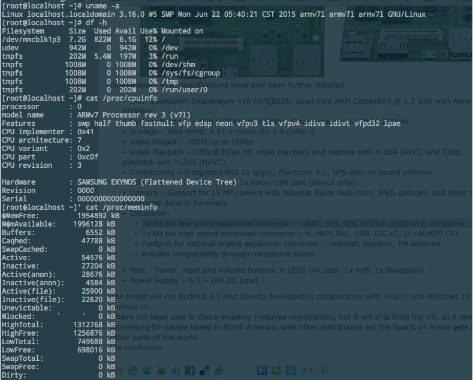Click the '/dev/shm' mount point
This screenshot has width=473, height=380.
(178, 65)
